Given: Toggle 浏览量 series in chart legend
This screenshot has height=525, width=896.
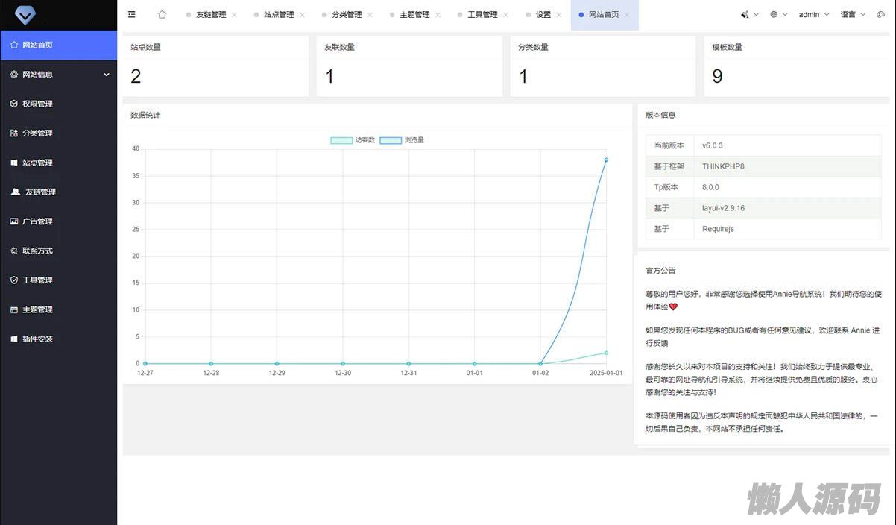Looking at the screenshot, I should 403,140.
